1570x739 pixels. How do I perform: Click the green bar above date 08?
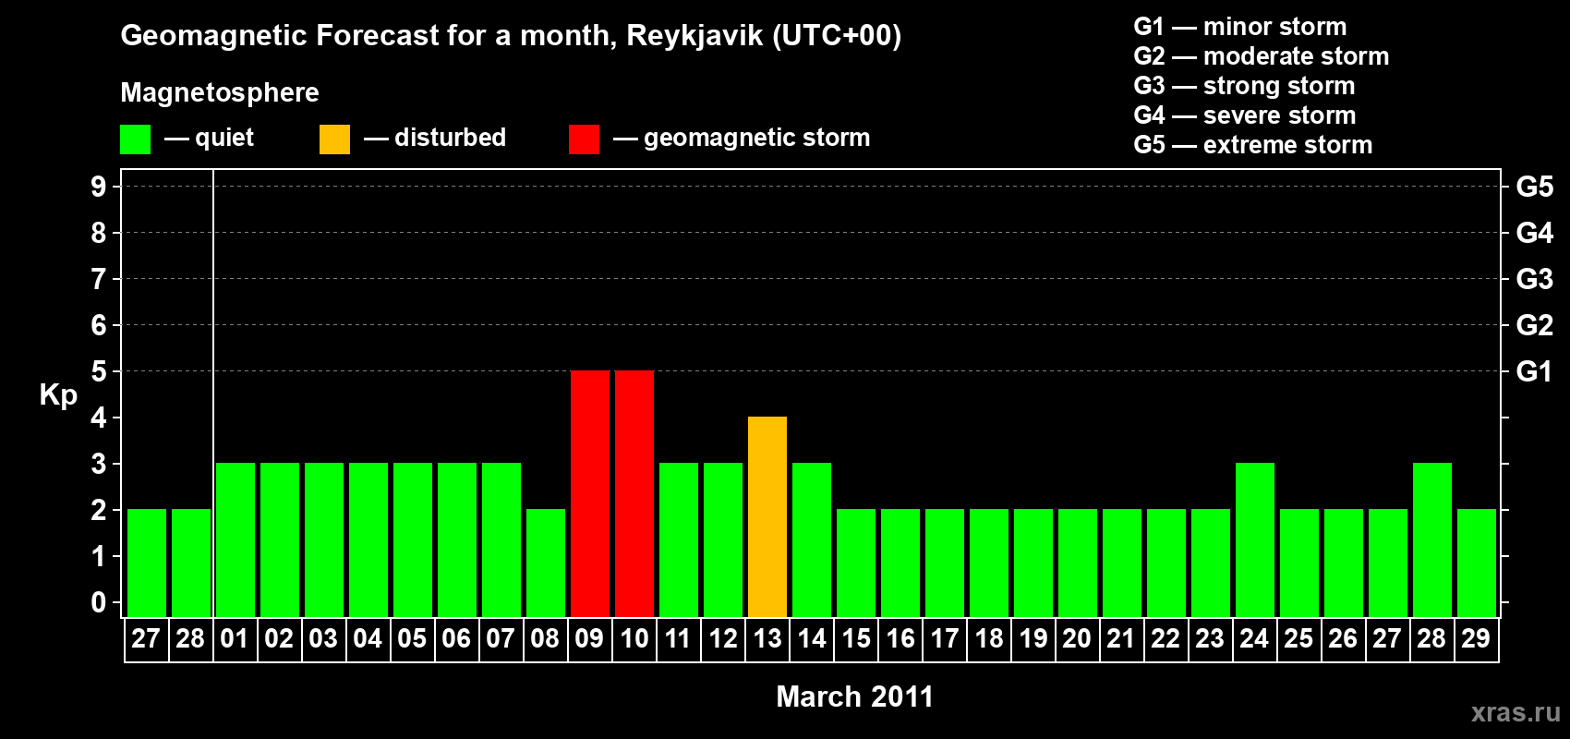546,563
